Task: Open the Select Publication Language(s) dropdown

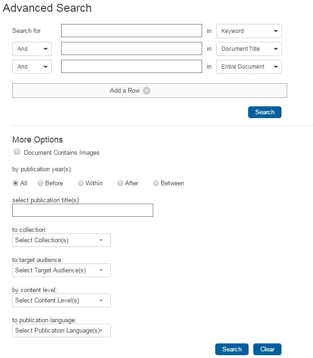Action: pyautogui.click(x=61, y=331)
